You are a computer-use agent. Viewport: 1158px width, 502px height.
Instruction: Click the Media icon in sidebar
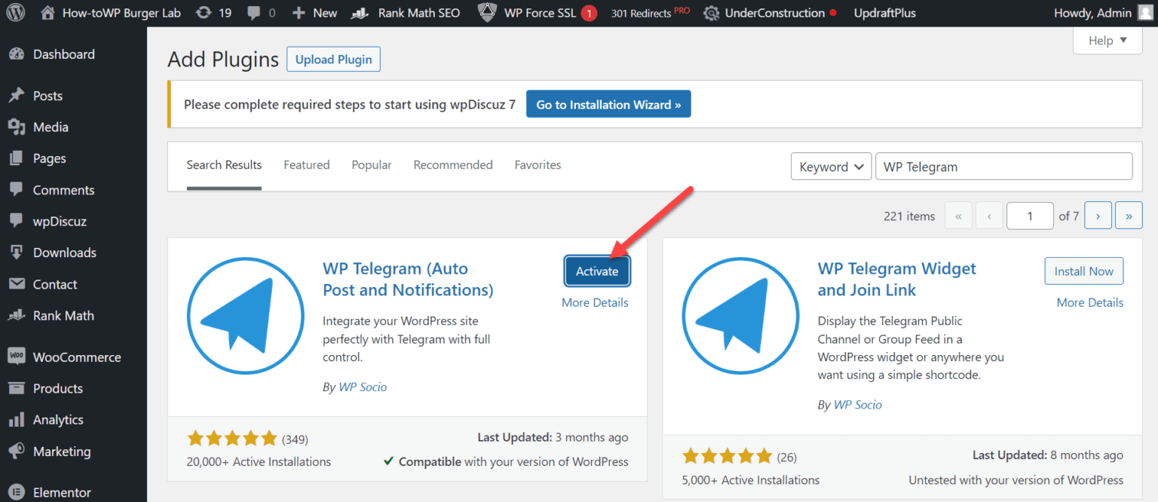17,127
